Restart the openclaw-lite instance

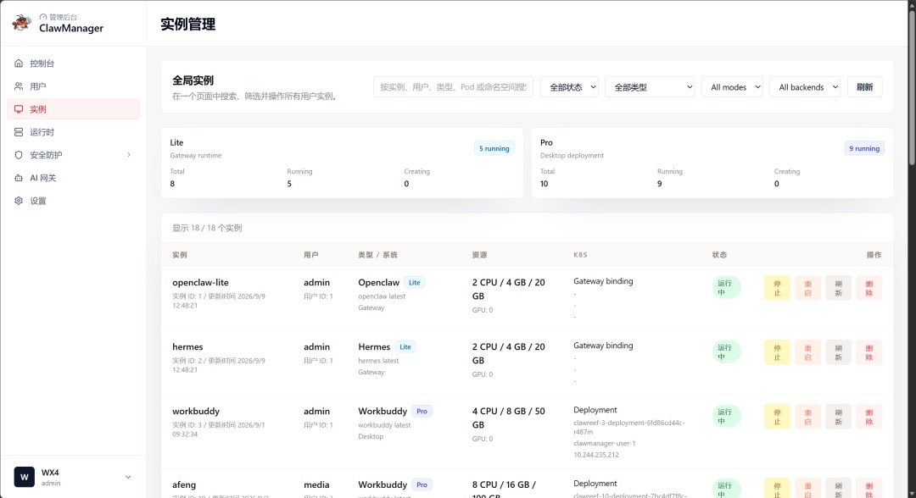(808, 288)
